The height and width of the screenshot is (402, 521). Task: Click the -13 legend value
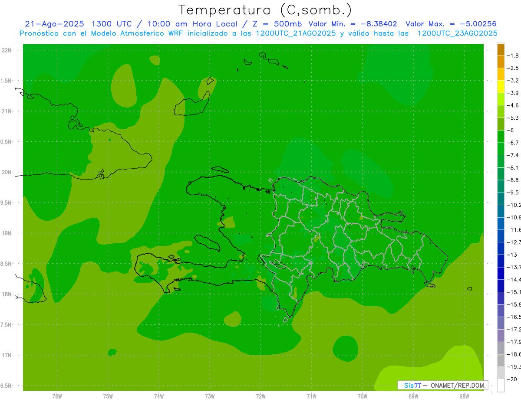pyautogui.click(x=512, y=255)
